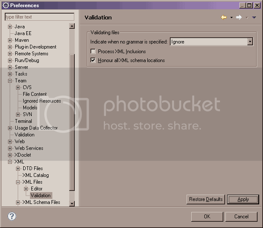The image size is (263, 228).
Task: Uncheck Honour all XML schema locations
Action: (93, 60)
